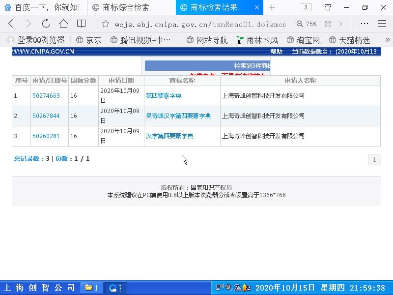393x295 pixels.
Task: Reload the page with refresh icon
Action: (x=46, y=24)
